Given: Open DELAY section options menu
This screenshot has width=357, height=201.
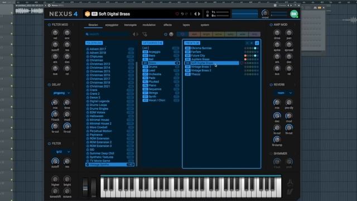Looking at the screenshot, I should (73, 84).
